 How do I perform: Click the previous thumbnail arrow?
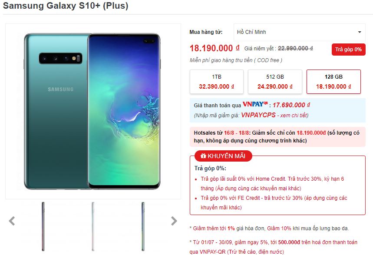coord(12,221)
